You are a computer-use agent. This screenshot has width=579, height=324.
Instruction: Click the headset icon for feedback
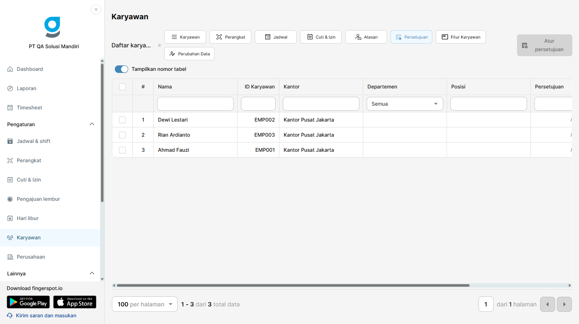pyautogui.click(x=10, y=316)
